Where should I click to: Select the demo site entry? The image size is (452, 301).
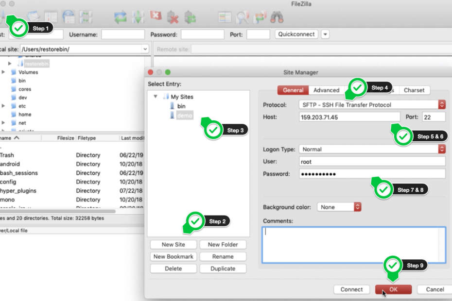point(185,116)
